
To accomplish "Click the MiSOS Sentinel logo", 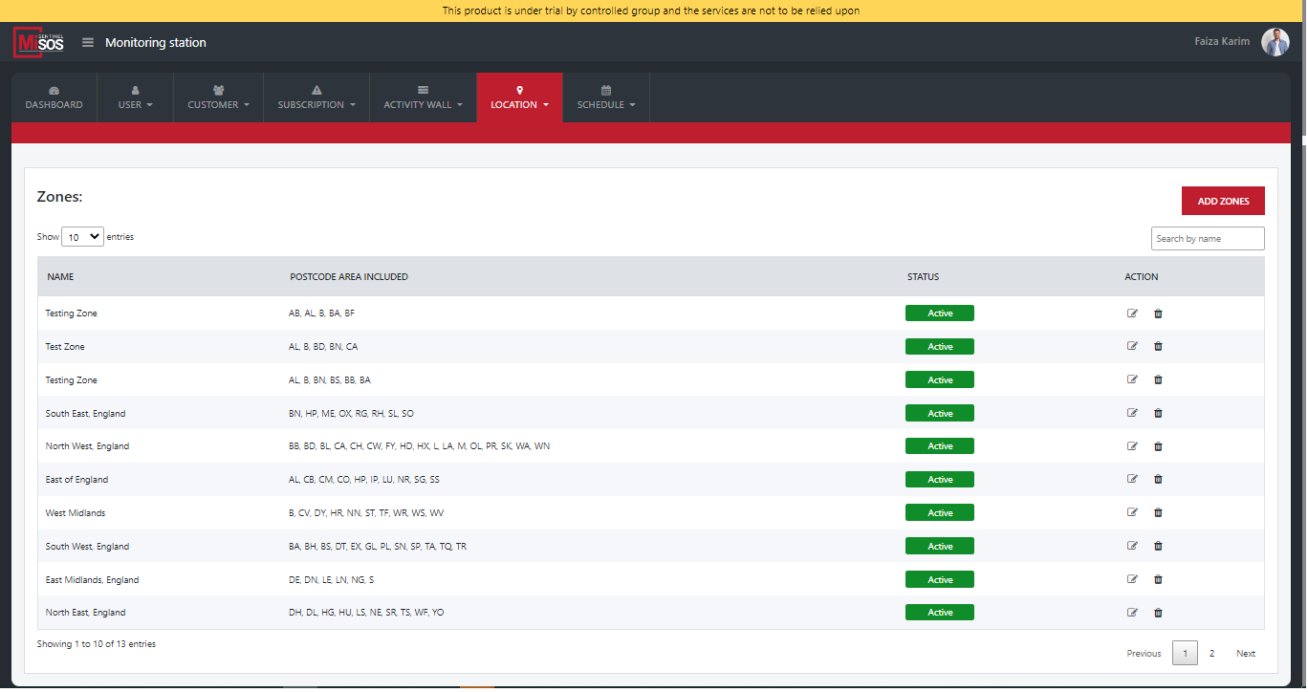I will coord(38,43).
